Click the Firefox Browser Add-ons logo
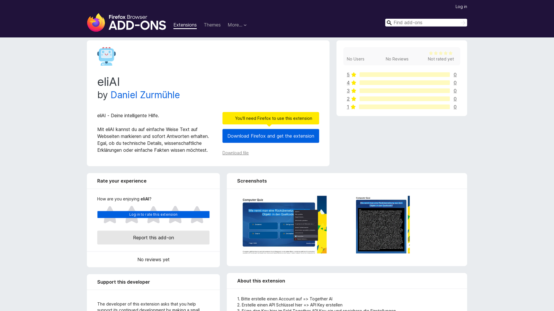Image resolution: width=554 pixels, height=311 pixels. [126, 22]
